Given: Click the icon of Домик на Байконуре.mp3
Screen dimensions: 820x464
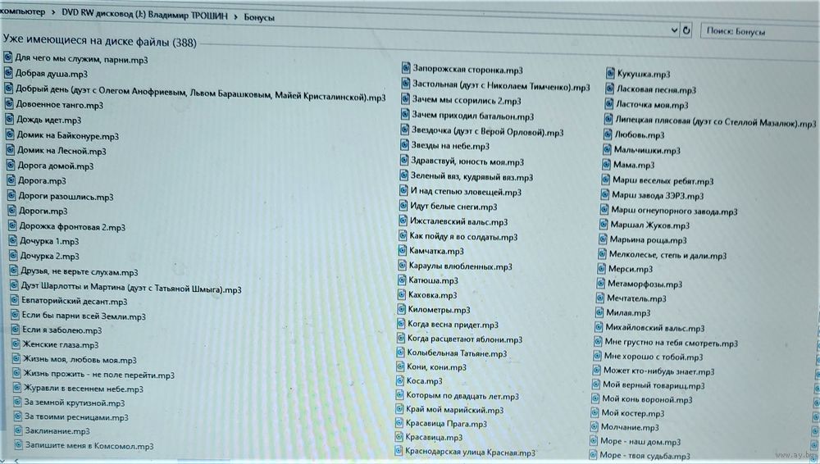Looking at the screenshot, I should click(9, 134).
